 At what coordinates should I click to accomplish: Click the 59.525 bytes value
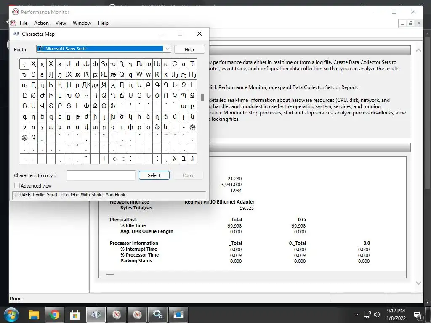(247, 208)
